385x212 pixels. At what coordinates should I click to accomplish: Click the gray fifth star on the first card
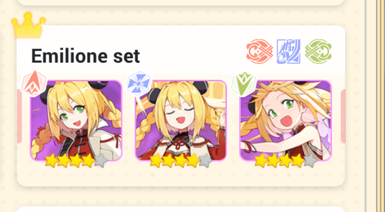101,160
